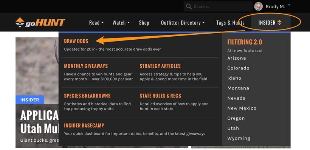Open Insider Basecamp
310x150 pixels.
pyautogui.click(x=84, y=125)
